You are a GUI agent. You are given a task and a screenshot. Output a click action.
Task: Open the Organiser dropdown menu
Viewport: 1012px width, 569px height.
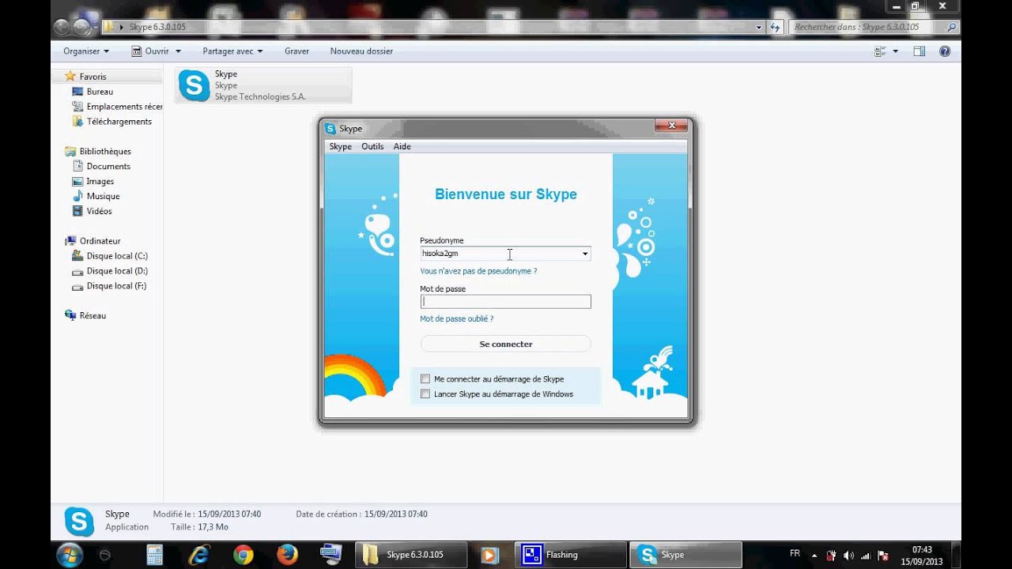click(86, 51)
